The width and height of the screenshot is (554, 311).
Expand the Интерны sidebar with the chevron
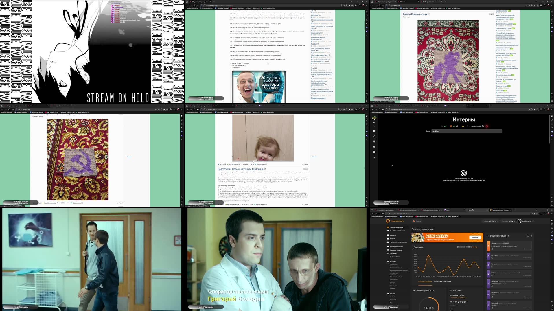pos(374,126)
